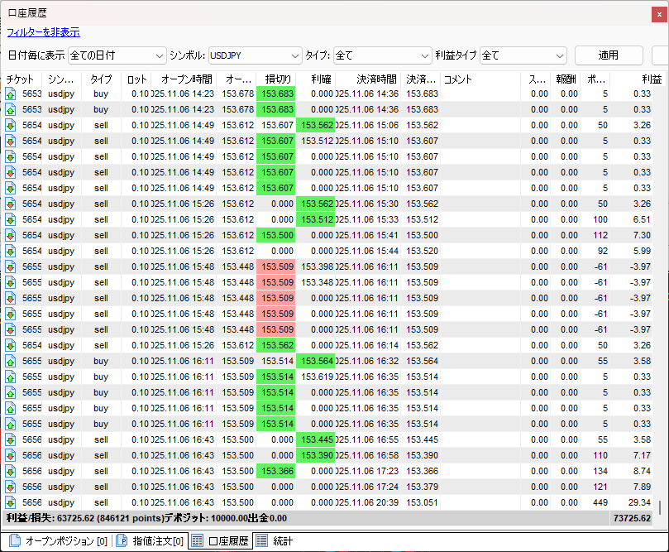669x552 pixels.
Task: Switch to the オープンポジション tab
Action: 58,541
